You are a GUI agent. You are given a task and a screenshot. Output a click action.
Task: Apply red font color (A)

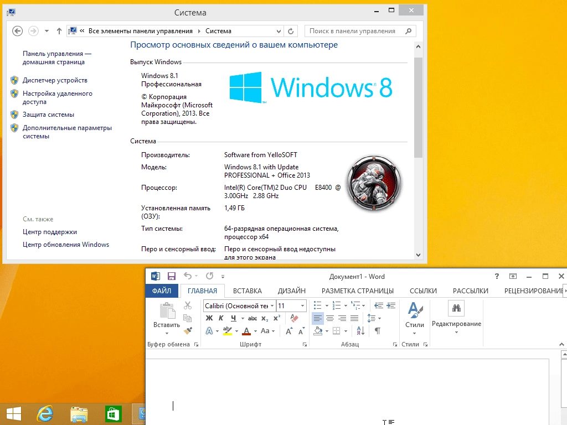246,331
